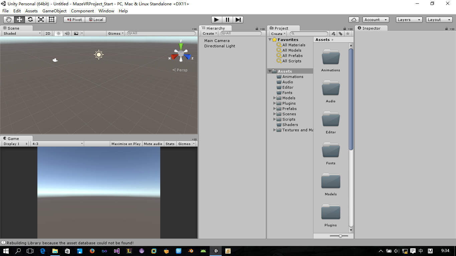Click the Stats button

click(170, 144)
